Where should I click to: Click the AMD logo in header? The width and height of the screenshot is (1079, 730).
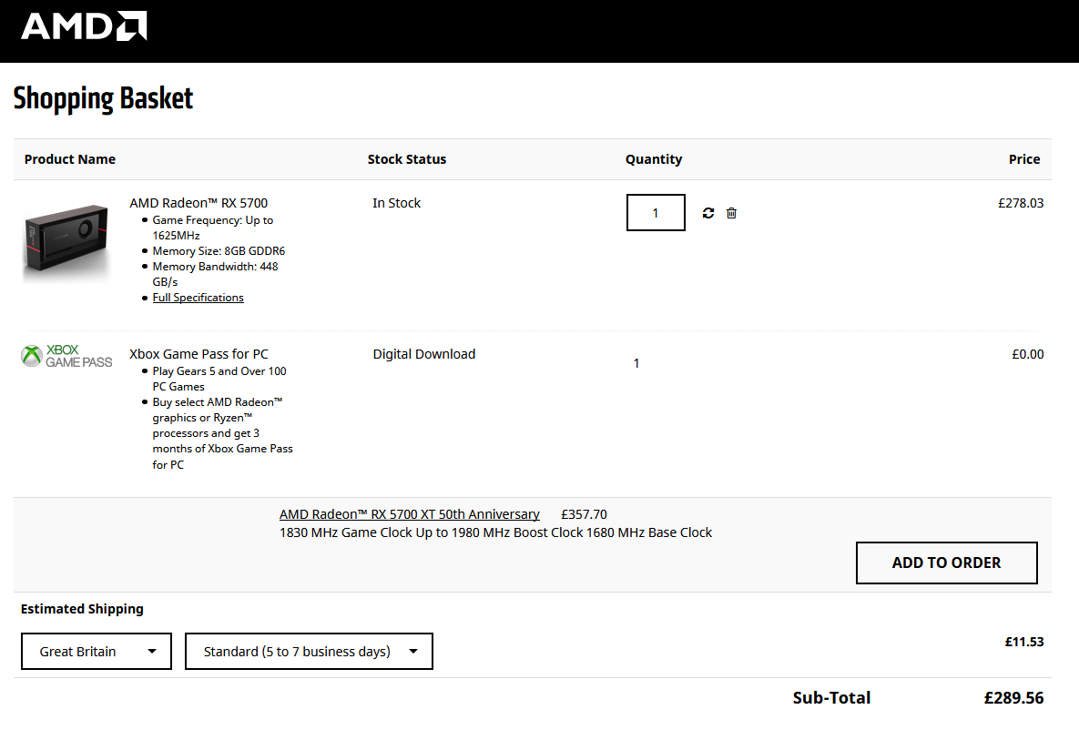pyautogui.click(x=84, y=26)
